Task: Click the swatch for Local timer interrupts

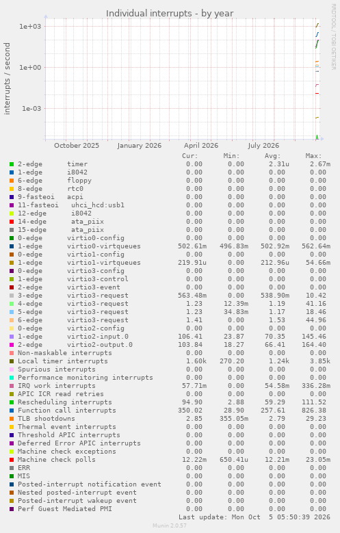Action: 12,361
